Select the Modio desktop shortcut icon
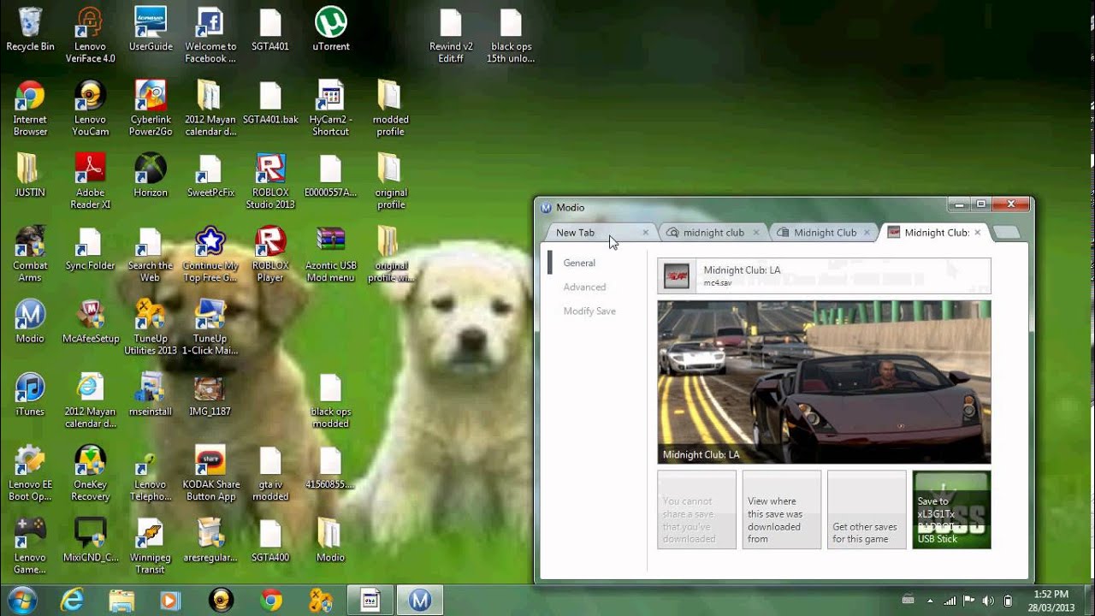This screenshot has width=1095, height=616. tap(30, 321)
